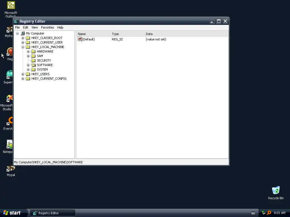Select the HKEY_CLASSES_ROOT label
290x217 pixels.
pos(47,38)
